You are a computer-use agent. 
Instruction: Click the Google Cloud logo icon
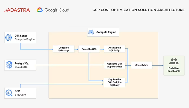[x=40, y=10]
